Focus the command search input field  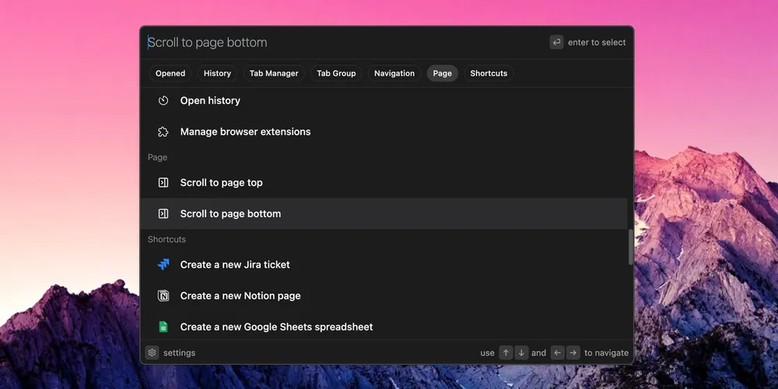click(x=342, y=42)
